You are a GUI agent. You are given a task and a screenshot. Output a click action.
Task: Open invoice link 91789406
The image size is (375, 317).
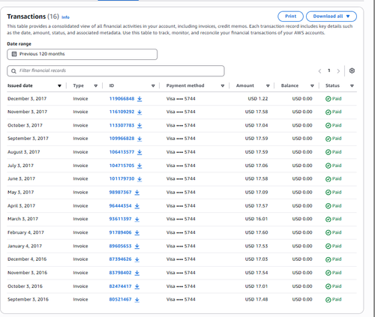(x=120, y=232)
